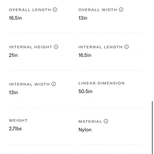154x154 pixels.
Task: Click the 16.5in overall length value
Action: click(x=15, y=18)
